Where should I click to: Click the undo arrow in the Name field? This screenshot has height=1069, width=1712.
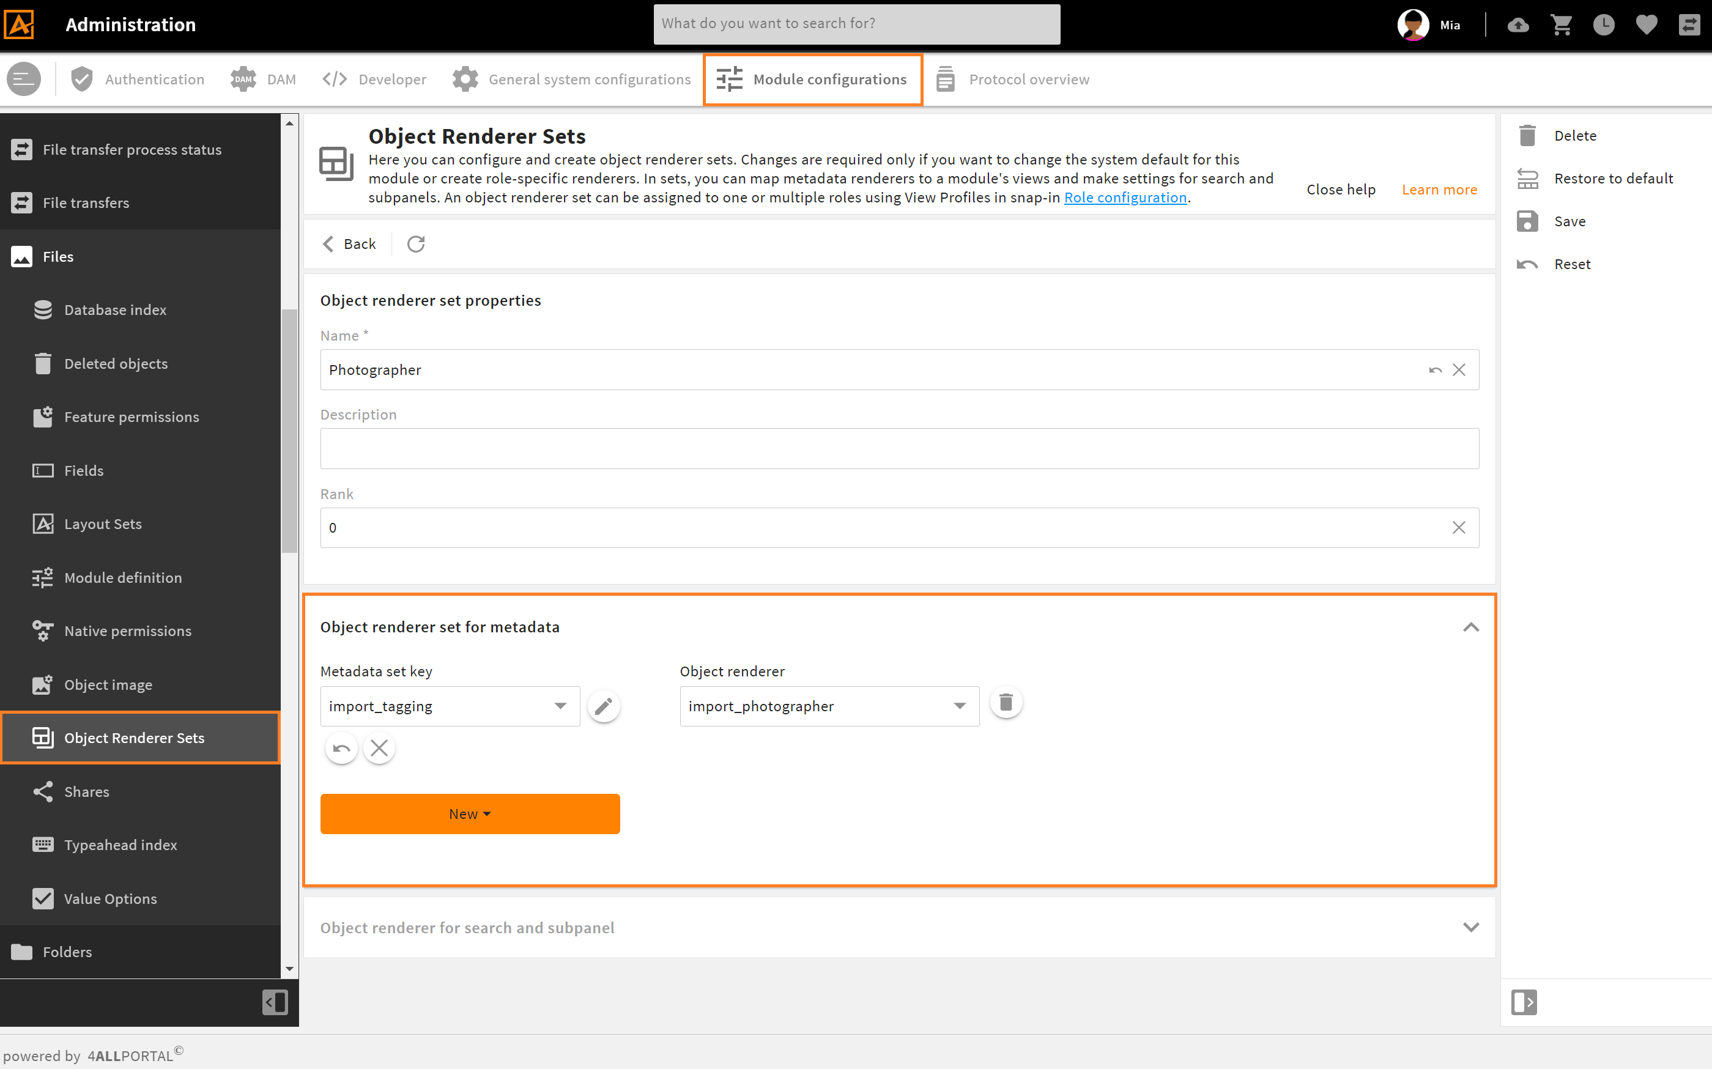tap(1435, 370)
